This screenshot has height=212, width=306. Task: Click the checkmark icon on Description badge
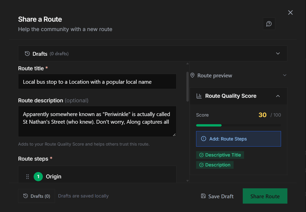coord(201,165)
